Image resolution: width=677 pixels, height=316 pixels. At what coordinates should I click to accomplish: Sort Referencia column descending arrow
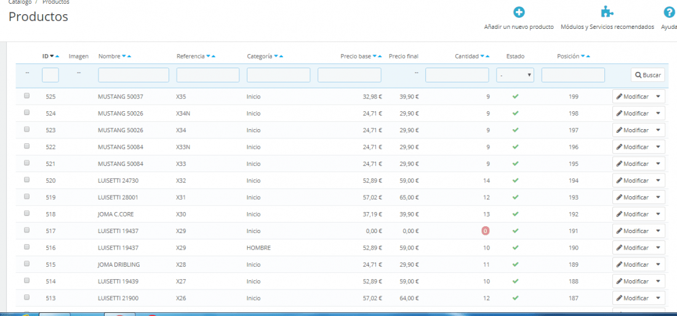[x=208, y=56]
